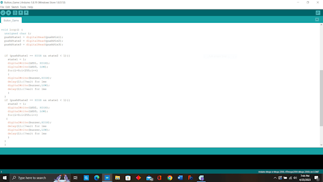Click the 'if (pushState2 == HIGH' line
The width and height of the screenshot is (323, 182).
click(x=37, y=100)
